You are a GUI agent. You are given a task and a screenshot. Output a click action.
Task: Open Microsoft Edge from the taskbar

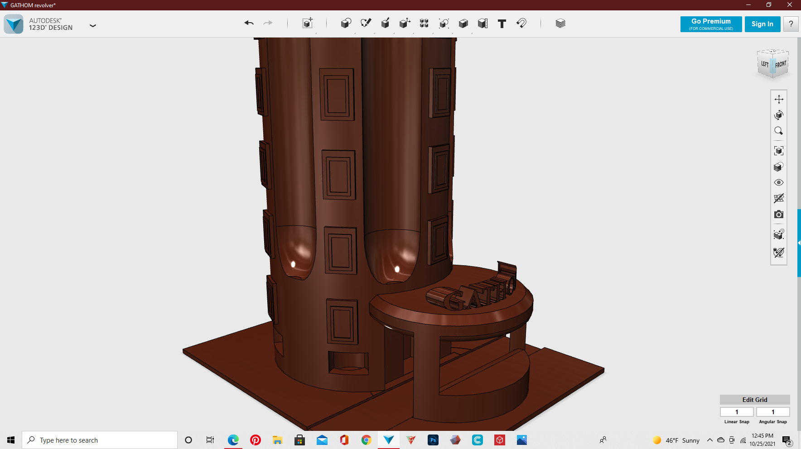233,440
